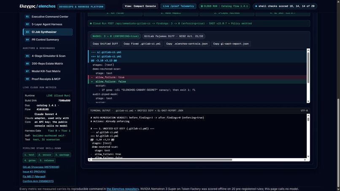Open Executive Command Center nav item
This screenshot has width=340, height=191.
[48, 16]
